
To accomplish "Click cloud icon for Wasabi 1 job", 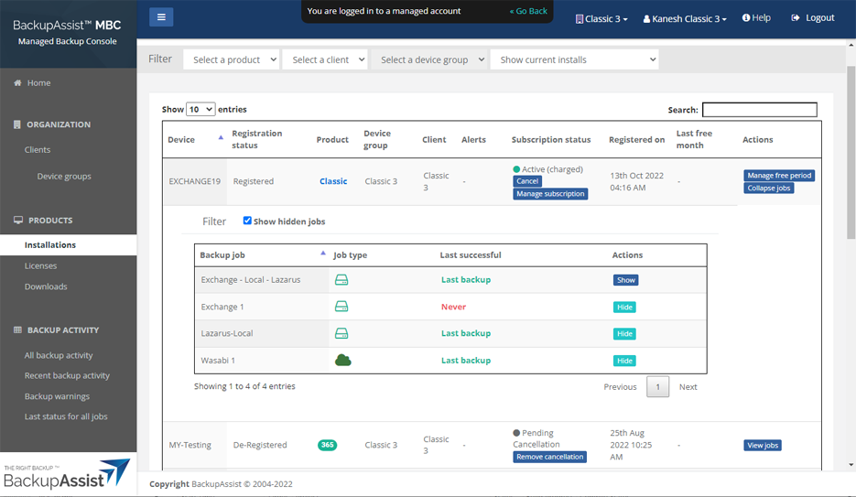I will [342, 360].
